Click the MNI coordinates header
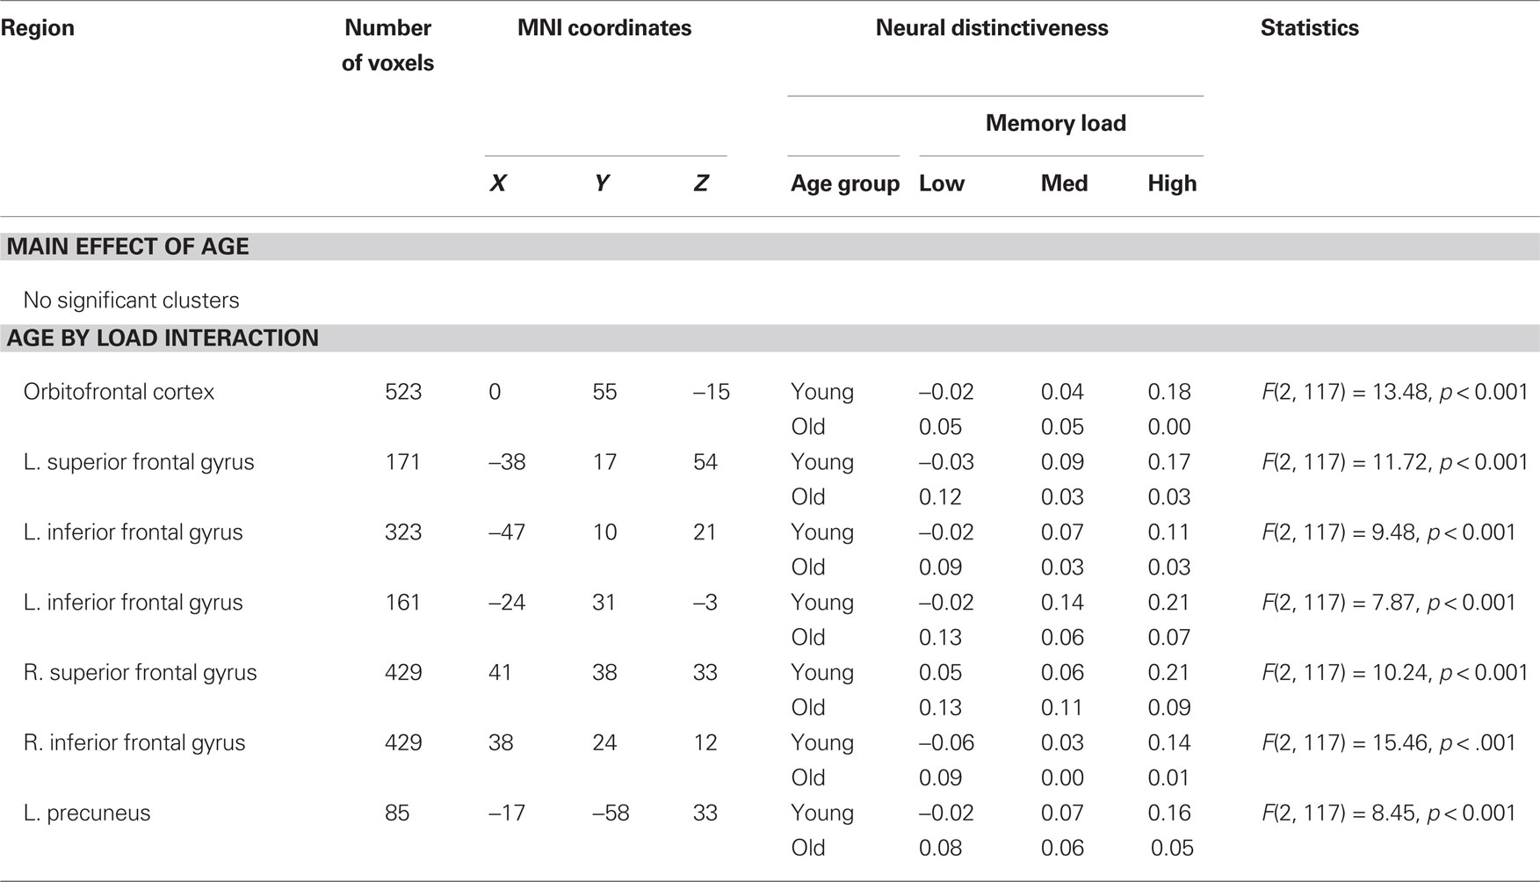Viewport: 1540px width, 882px height. pyautogui.click(x=604, y=28)
